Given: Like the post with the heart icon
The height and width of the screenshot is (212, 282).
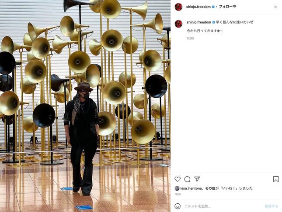Looking at the screenshot, I should click(178, 179).
